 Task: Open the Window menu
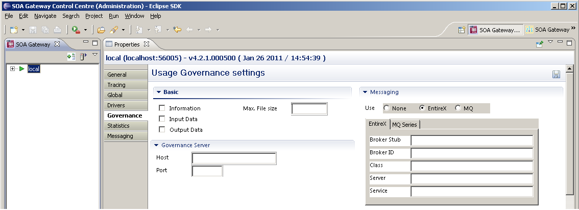(134, 16)
